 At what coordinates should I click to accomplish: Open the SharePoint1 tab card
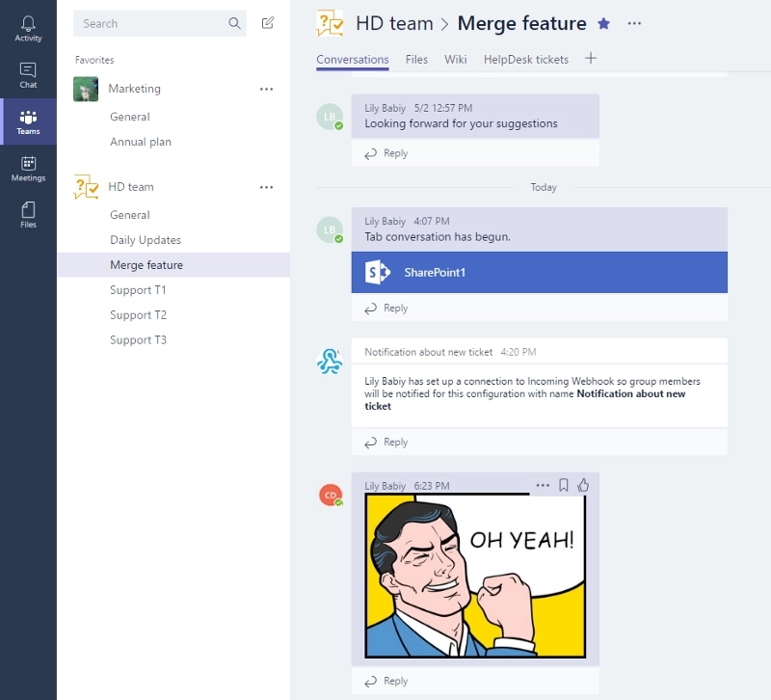point(540,273)
